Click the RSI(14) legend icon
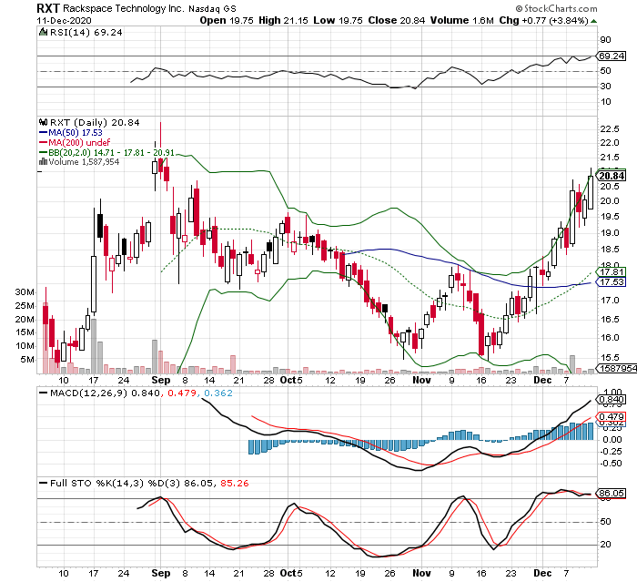The height and width of the screenshot is (582, 637). (x=43, y=32)
